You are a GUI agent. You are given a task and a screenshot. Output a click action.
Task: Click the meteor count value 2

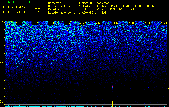click(x=38, y=12)
